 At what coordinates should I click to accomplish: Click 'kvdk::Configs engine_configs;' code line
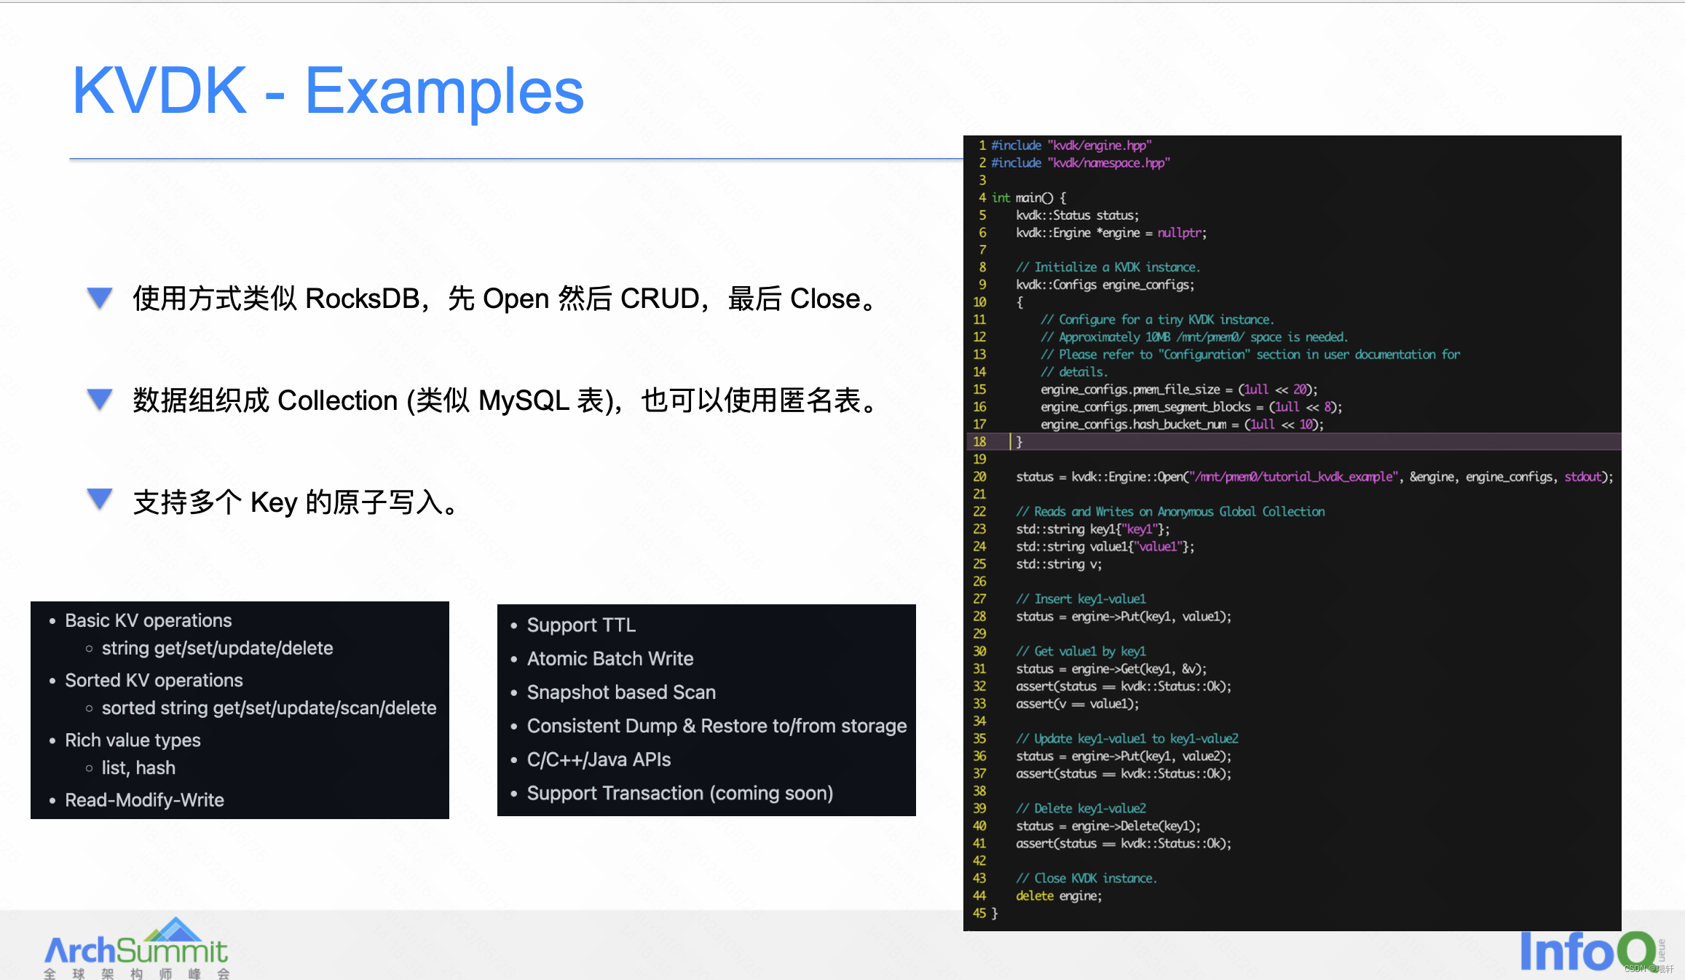click(1105, 285)
